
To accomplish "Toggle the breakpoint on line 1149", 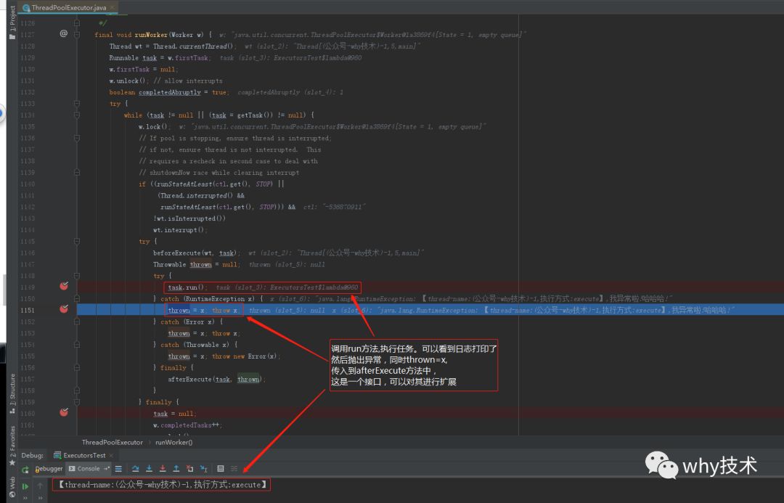I will pyautogui.click(x=64, y=286).
